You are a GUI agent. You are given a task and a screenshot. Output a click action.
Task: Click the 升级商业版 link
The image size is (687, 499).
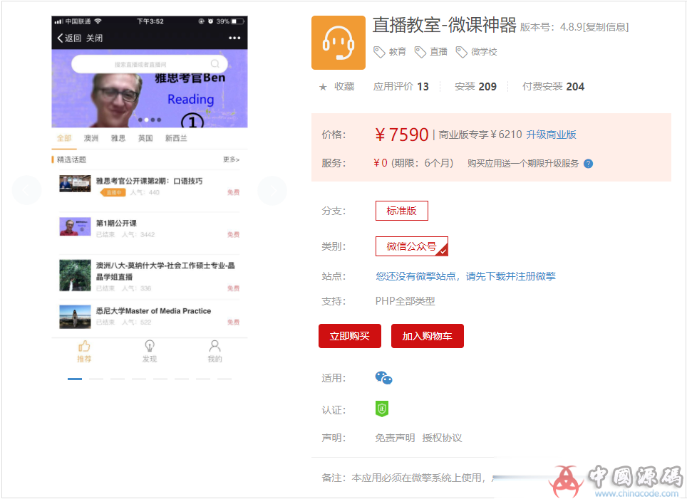(x=551, y=135)
